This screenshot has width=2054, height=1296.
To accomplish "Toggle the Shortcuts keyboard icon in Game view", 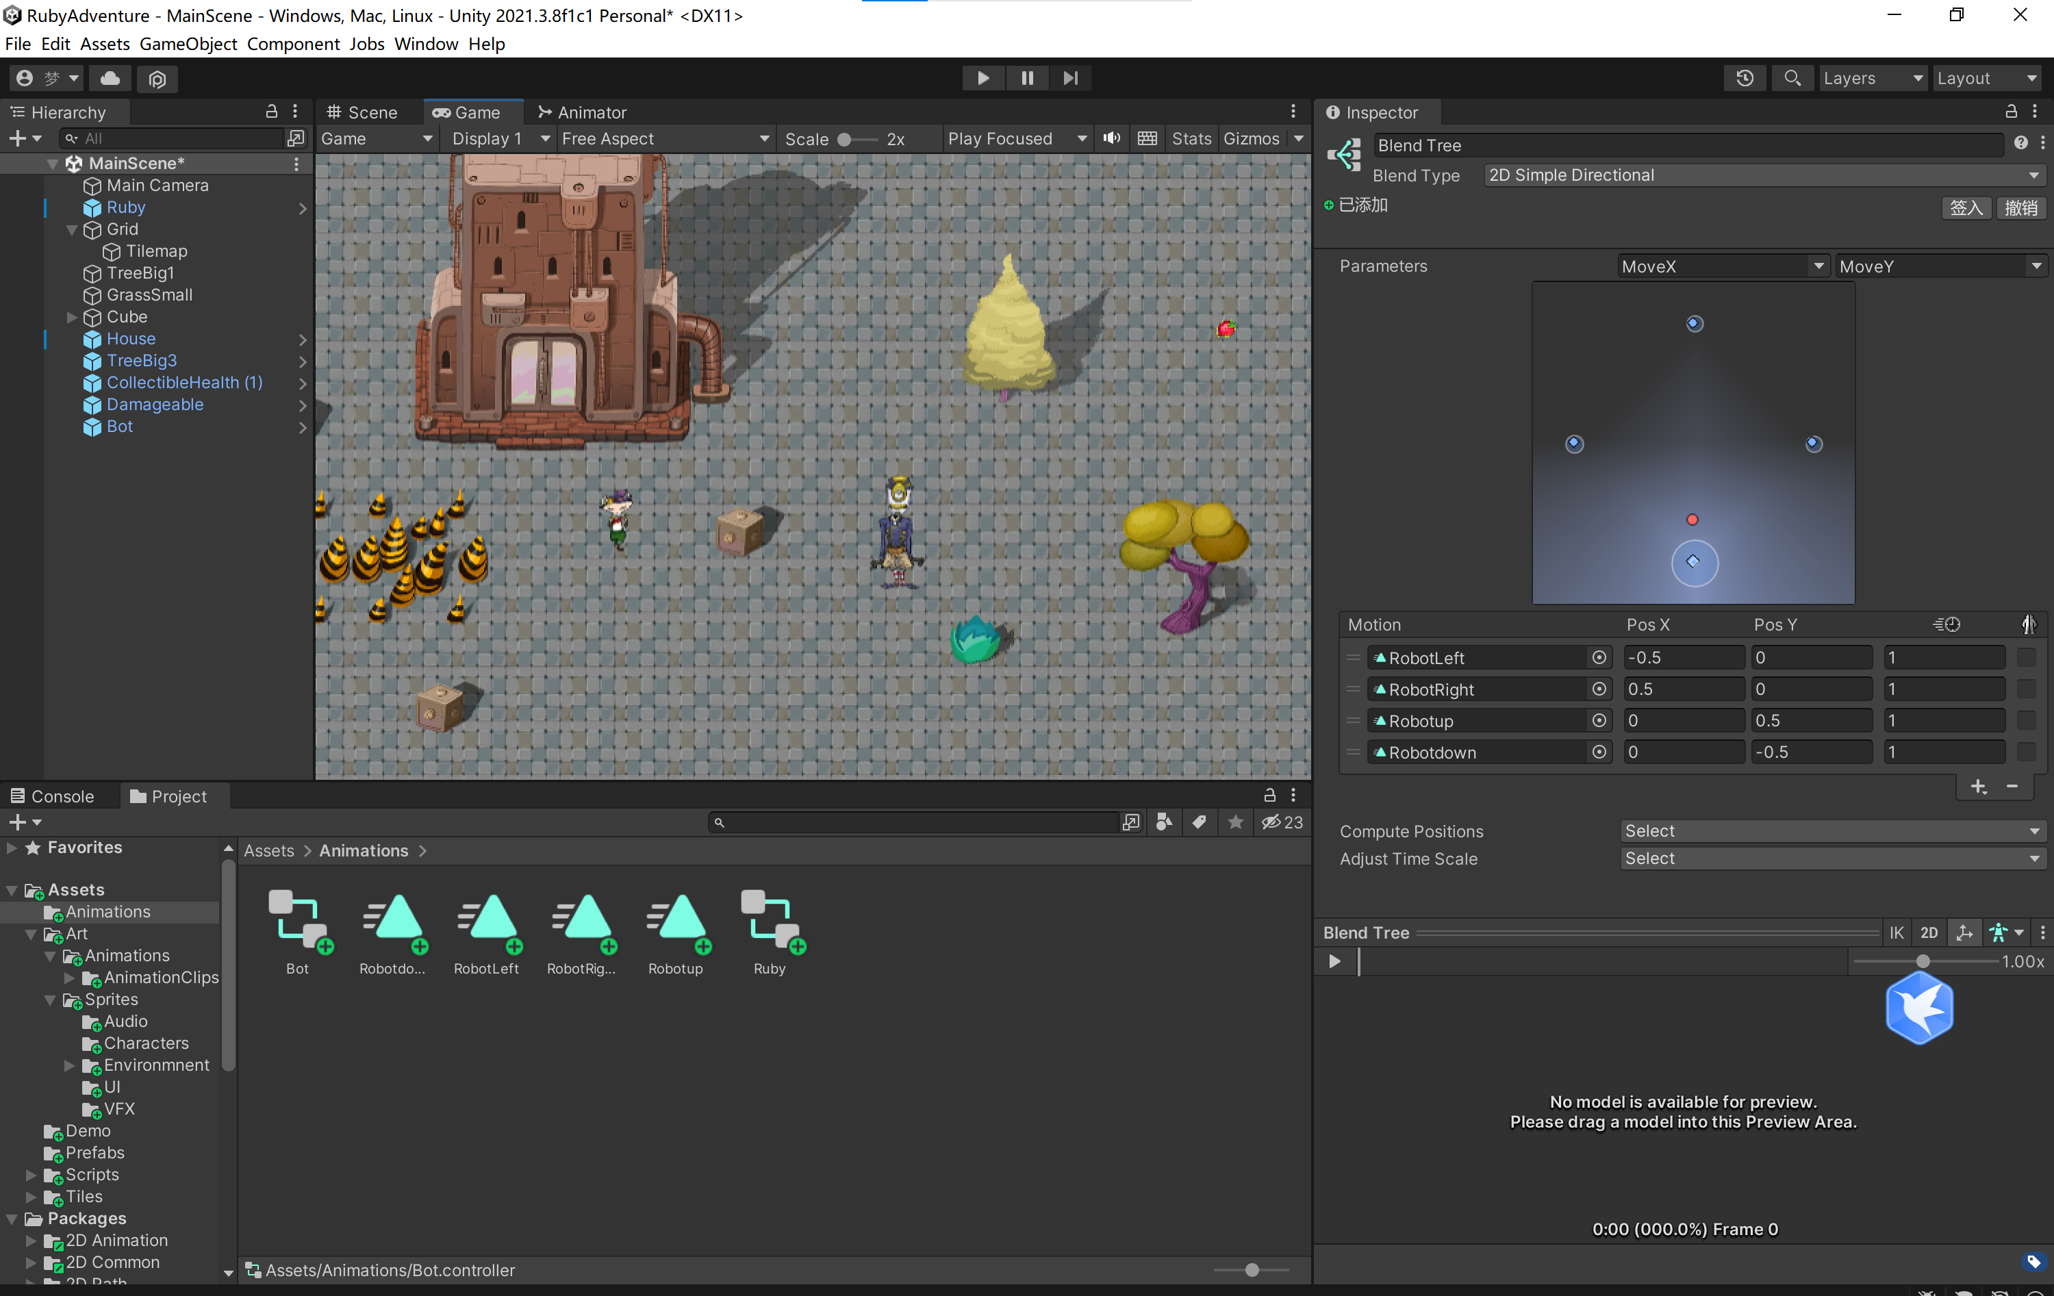I will point(1148,138).
